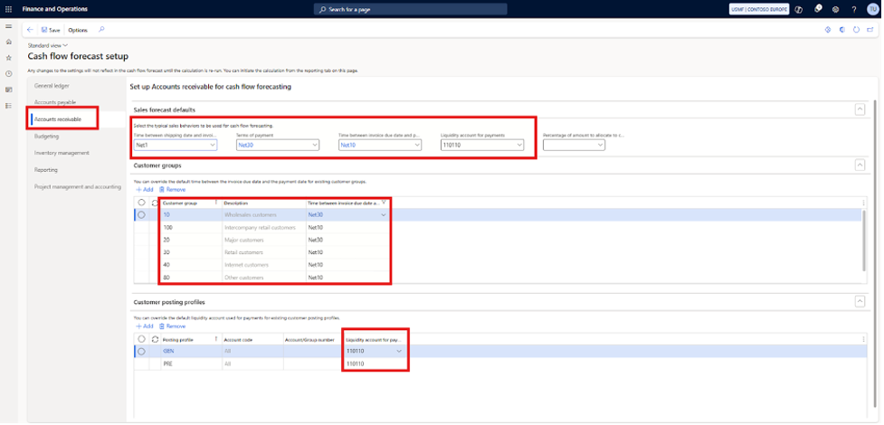Viewport: 884px width, 425px height.
Task: Open the Inventory management tab
Action: [62, 153]
